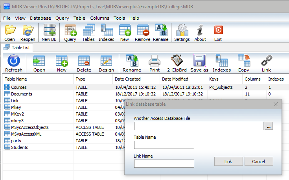Open the Query menu

[x=62, y=18]
